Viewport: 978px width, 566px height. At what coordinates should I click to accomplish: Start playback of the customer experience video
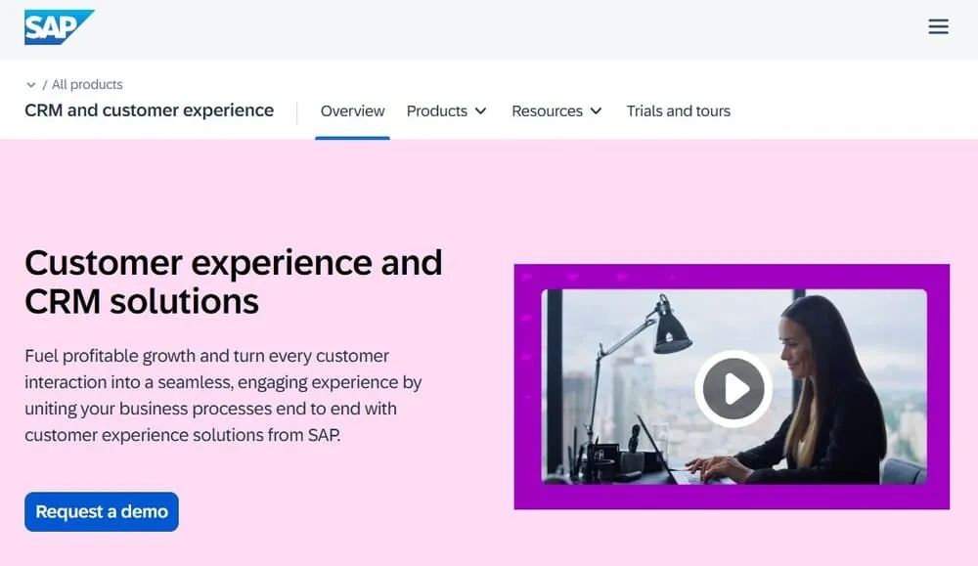click(x=733, y=388)
